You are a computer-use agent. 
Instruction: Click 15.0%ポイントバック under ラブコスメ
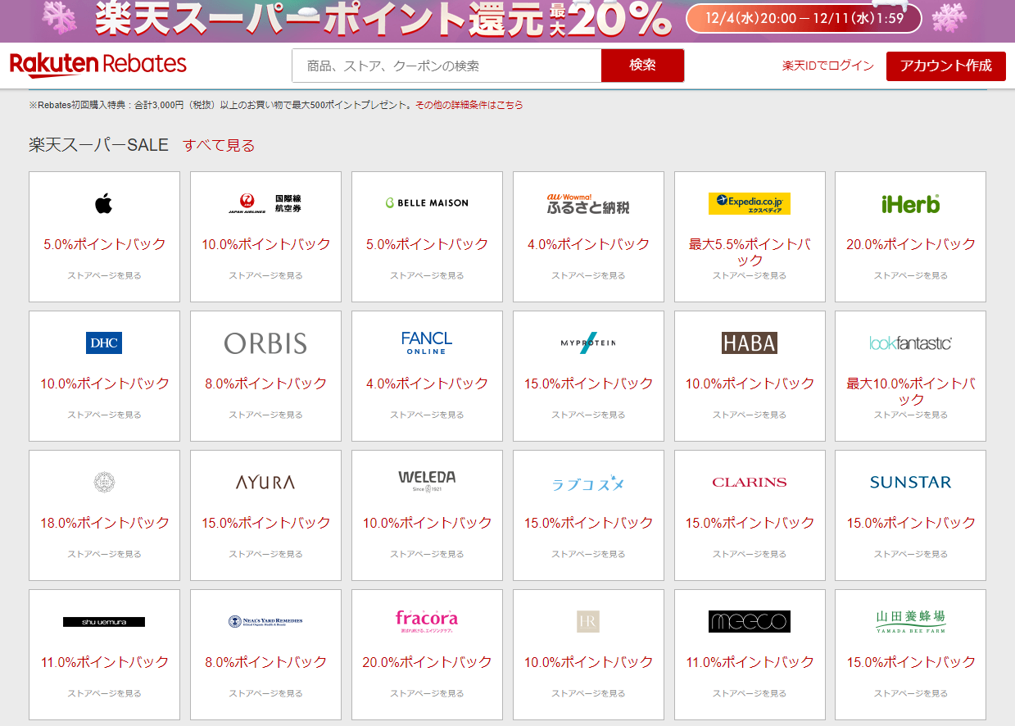[x=588, y=523]
